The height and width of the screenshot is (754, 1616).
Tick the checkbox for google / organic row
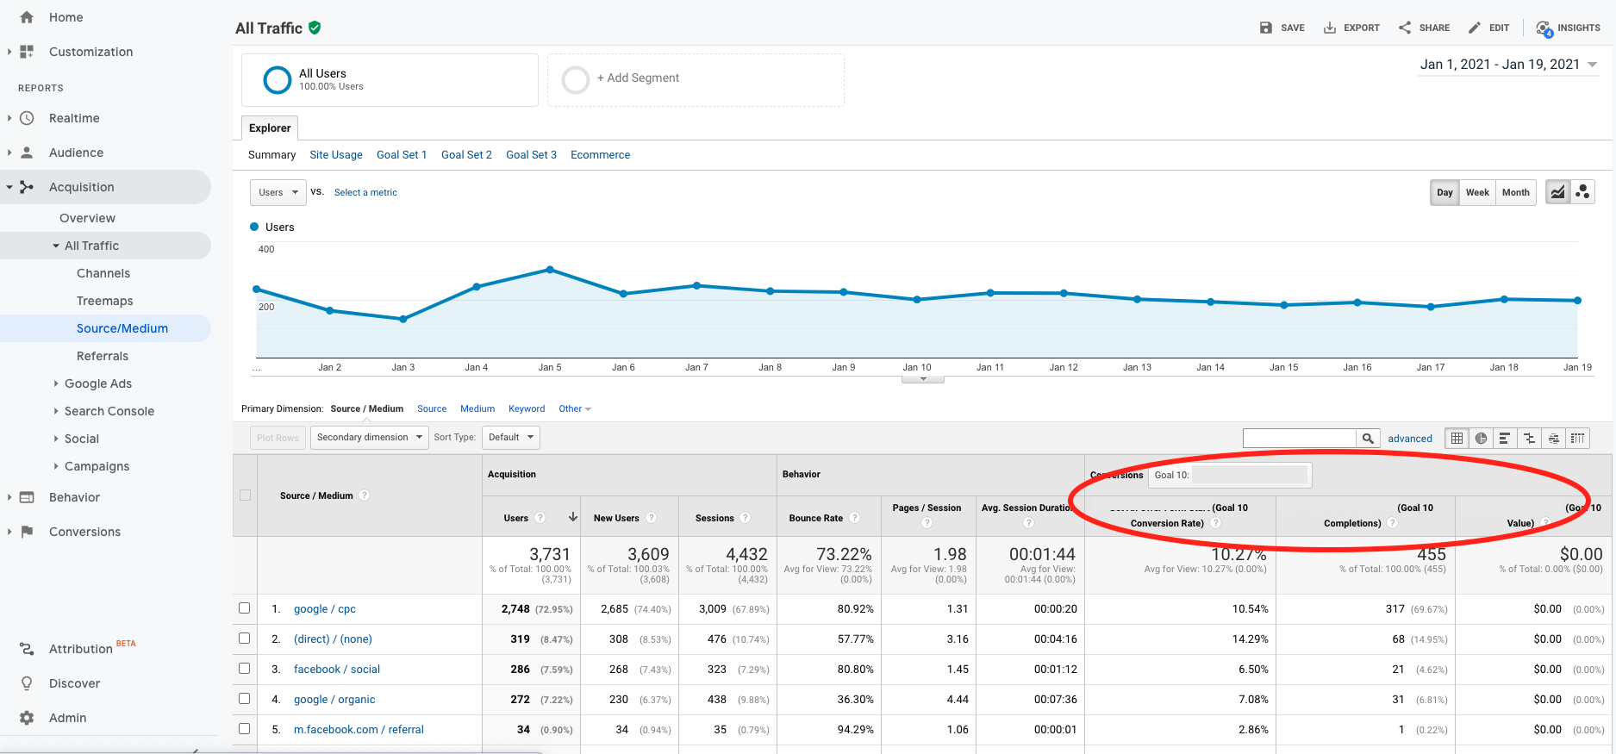pyautogui.click(x=245, y=699)
